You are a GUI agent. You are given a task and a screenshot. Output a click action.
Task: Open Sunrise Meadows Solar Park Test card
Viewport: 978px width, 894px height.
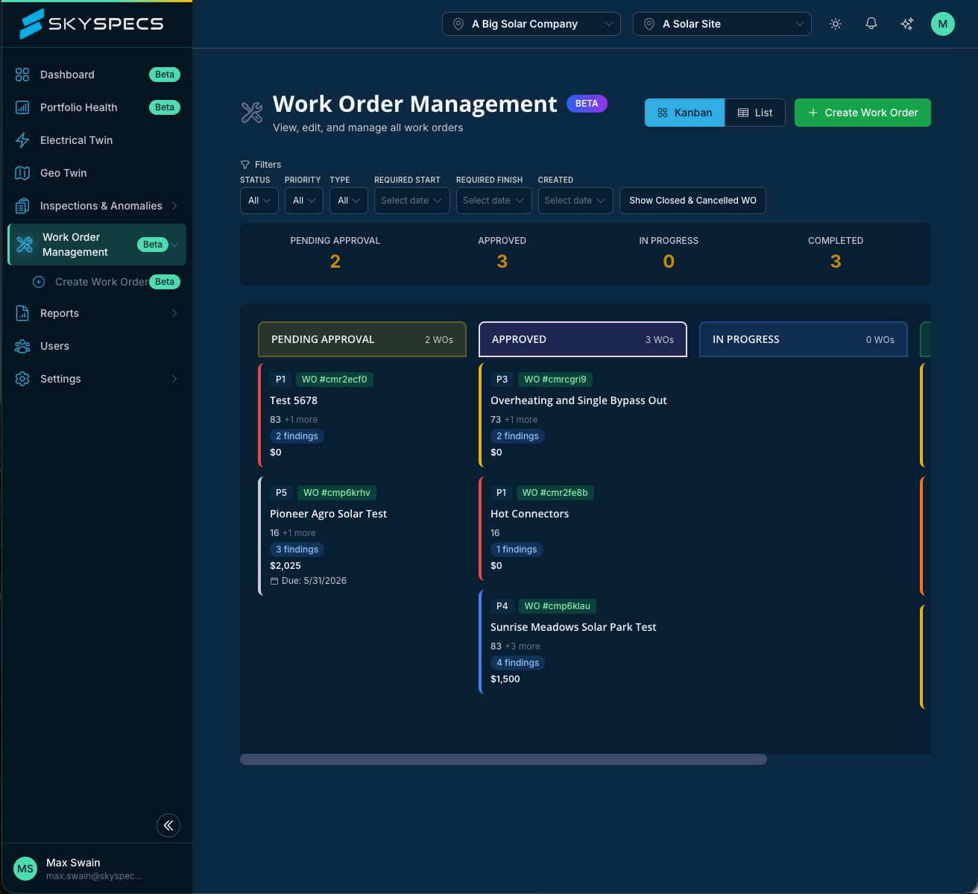(583, 642)
